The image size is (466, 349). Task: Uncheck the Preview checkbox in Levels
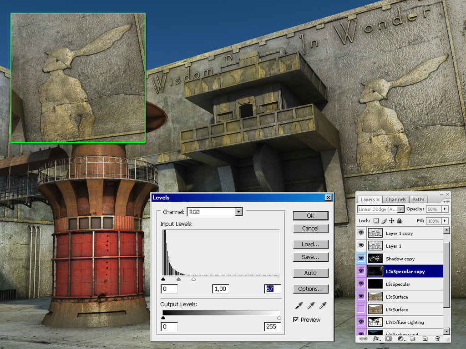tap(296, 320)
